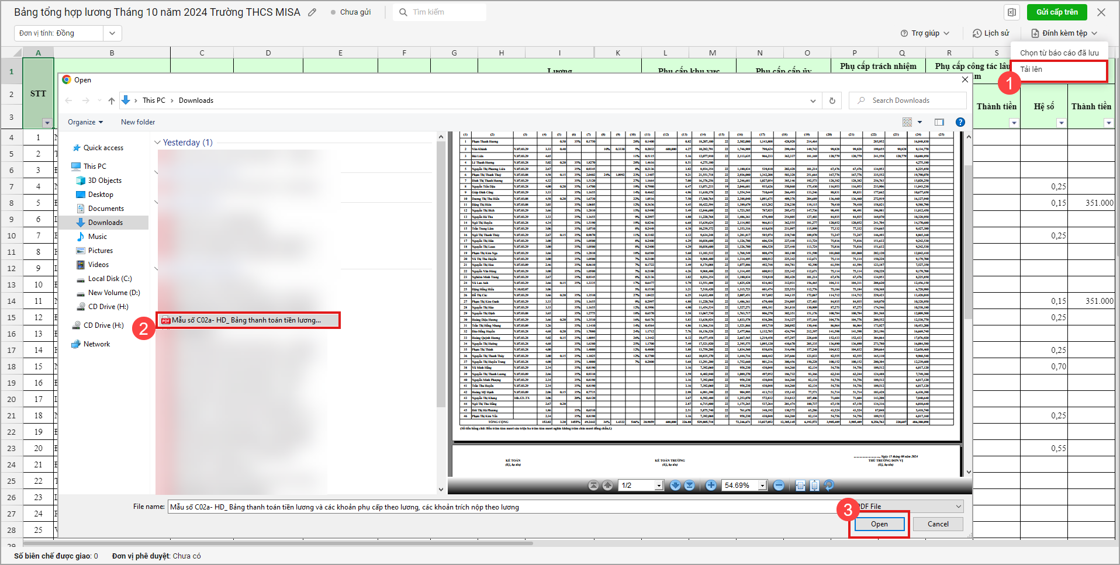Choose 'Chọn từ báo cáo đã lưu'
The height and width of the screenshot is (565, 1120).
point(1059,53)
